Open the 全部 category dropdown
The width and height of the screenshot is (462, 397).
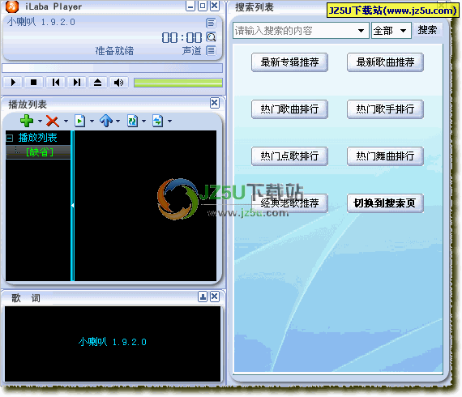[391, 31]
